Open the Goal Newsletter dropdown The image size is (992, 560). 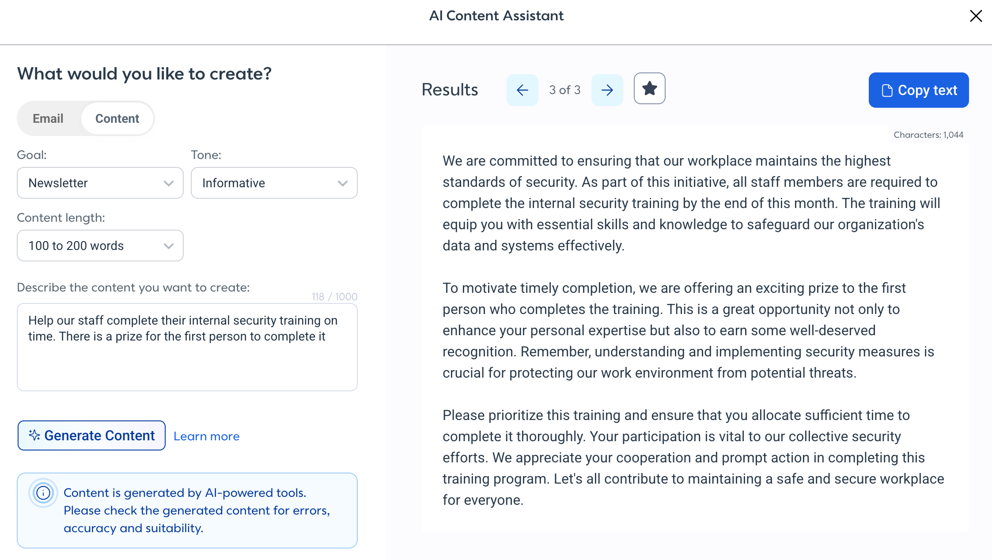point(100,183)
